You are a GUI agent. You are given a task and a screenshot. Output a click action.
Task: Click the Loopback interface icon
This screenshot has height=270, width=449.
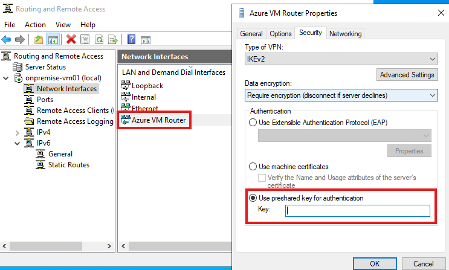(126, 85)
